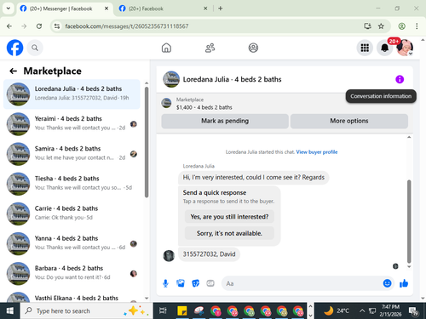426x319 pixels.
Task: View site information icon
Action: coord(57,26)
